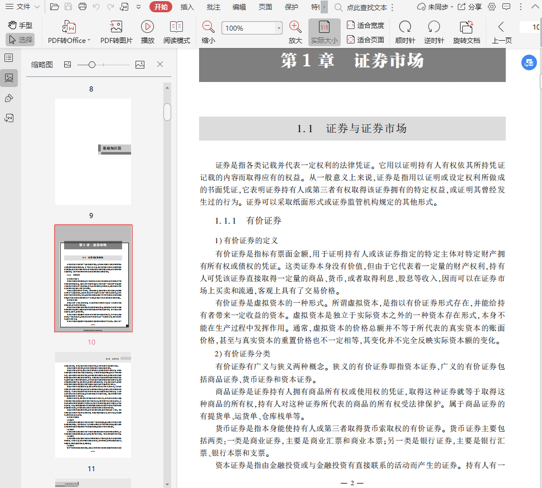The width and height of the screenshot is (542, 488).
Task: Expand the 100% zoom level dropdown
Action: point(279,28)
